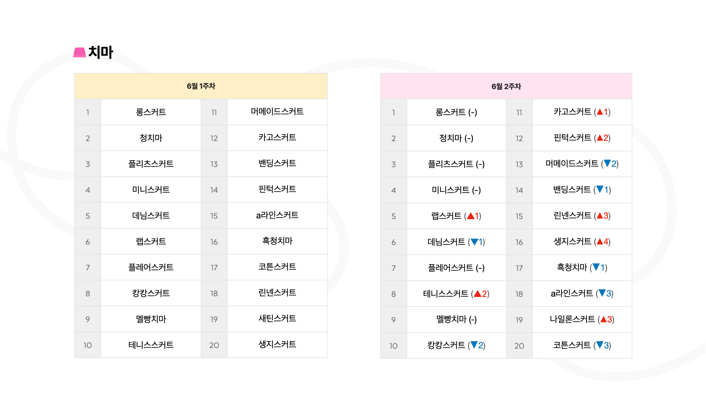Click 롱스커트 in the 6월 1주차 table
Screen dimensions: 706x397
[x=151, y=112]
